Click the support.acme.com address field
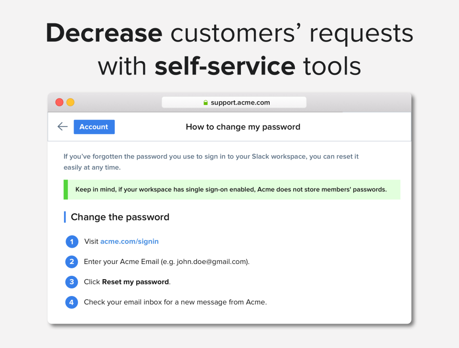 240,102
